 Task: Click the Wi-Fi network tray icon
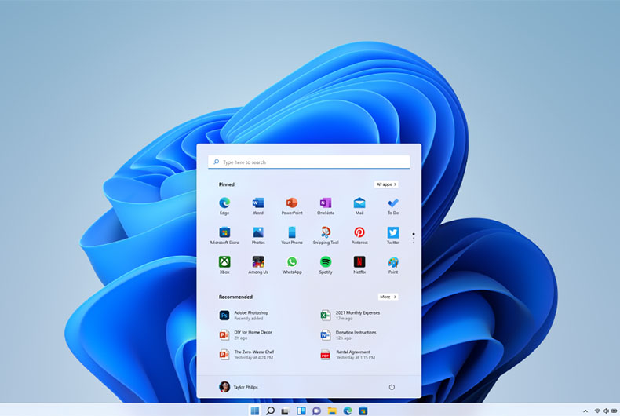[597, 411]
